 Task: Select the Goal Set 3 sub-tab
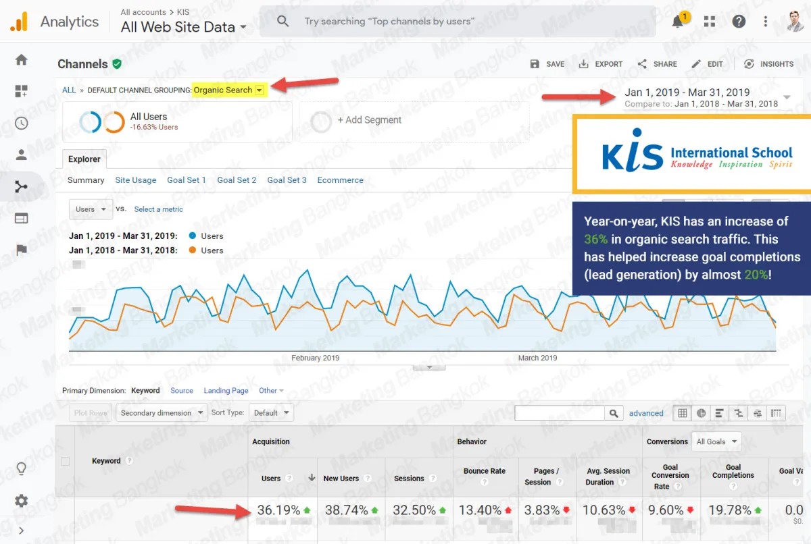click(287, 180)
